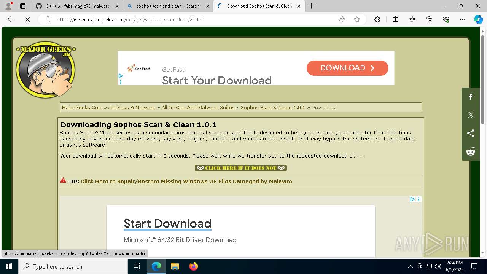Share the page on X
The height and width of the screenshot is (274, 487).
[x=471, y=115]
